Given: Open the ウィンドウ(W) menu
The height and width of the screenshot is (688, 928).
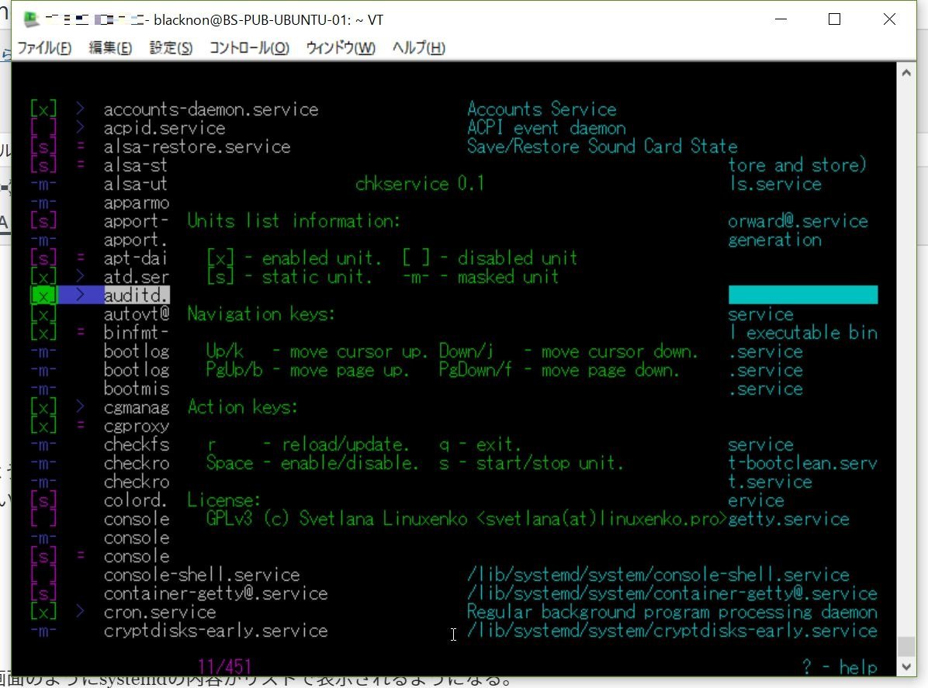Looking at the screenshot, I should (341, 48).
